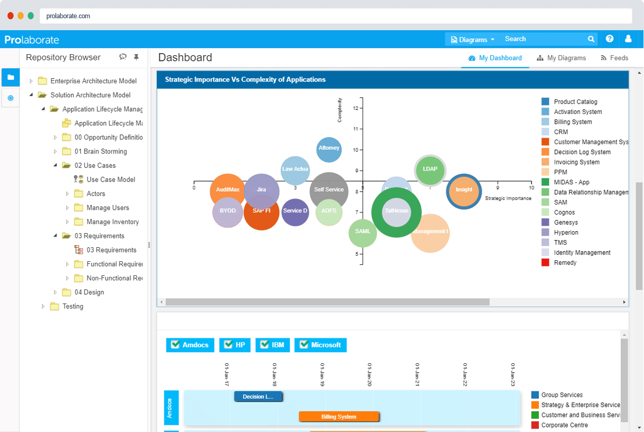Click the Group Services legend swatch

click(535, 395)
